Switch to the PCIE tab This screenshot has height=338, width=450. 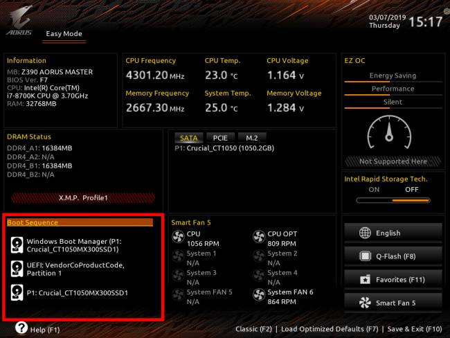pyautogui.click(x=220, y=138)
